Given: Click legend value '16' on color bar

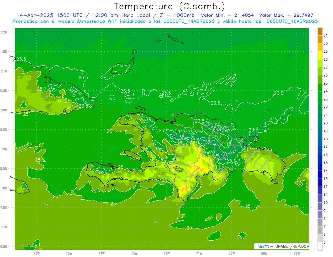Looking at the screenshot, I should click(x=326, y=155).
